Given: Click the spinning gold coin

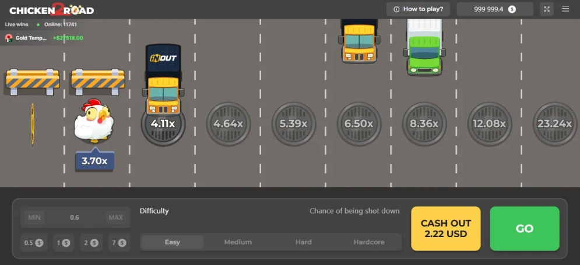Looking at the screenshot, I should point(33,124).
